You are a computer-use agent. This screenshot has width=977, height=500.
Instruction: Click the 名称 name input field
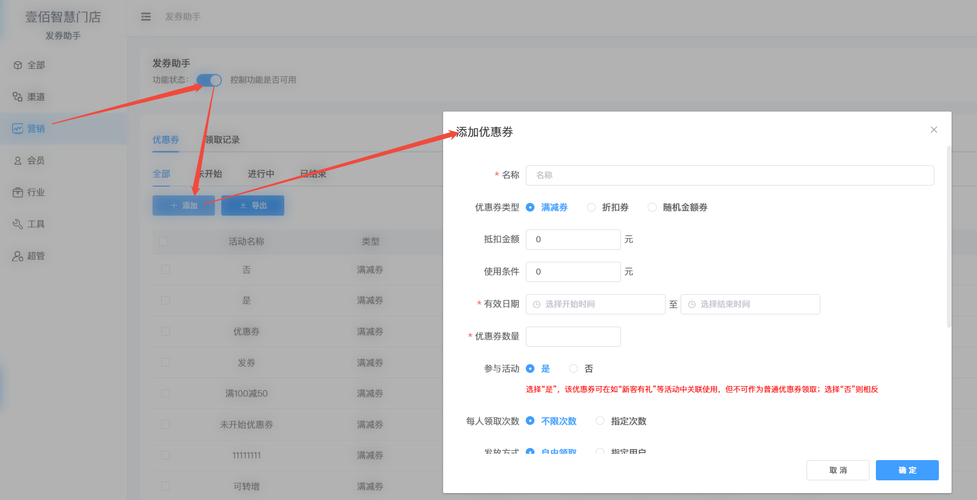click(729, 176)
